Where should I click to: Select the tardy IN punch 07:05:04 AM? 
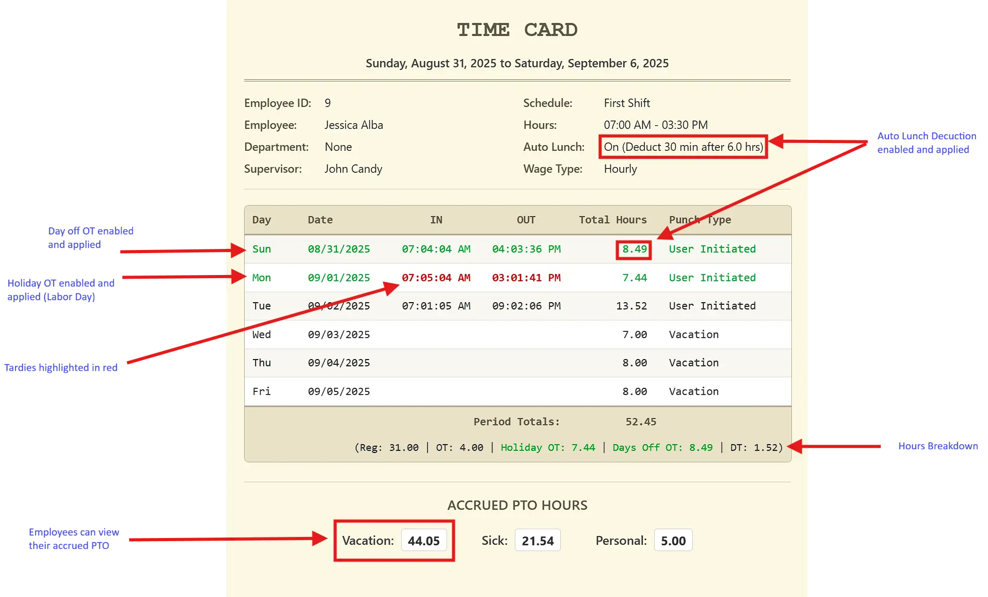click(436, 278)
